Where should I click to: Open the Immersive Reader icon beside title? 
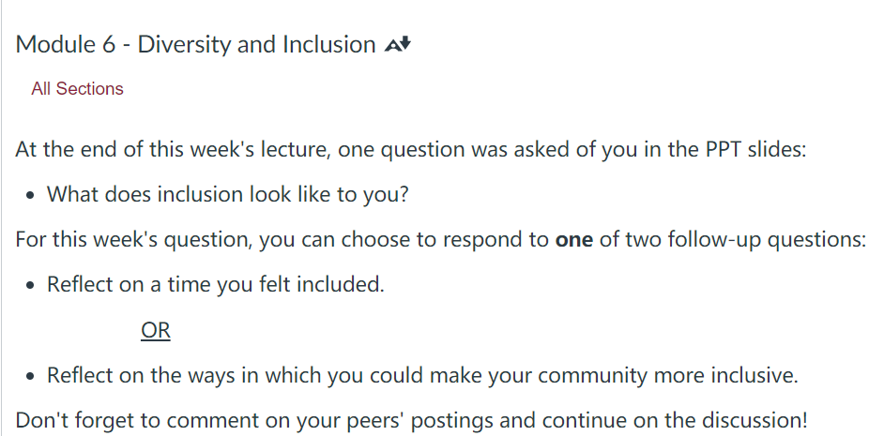398,44
